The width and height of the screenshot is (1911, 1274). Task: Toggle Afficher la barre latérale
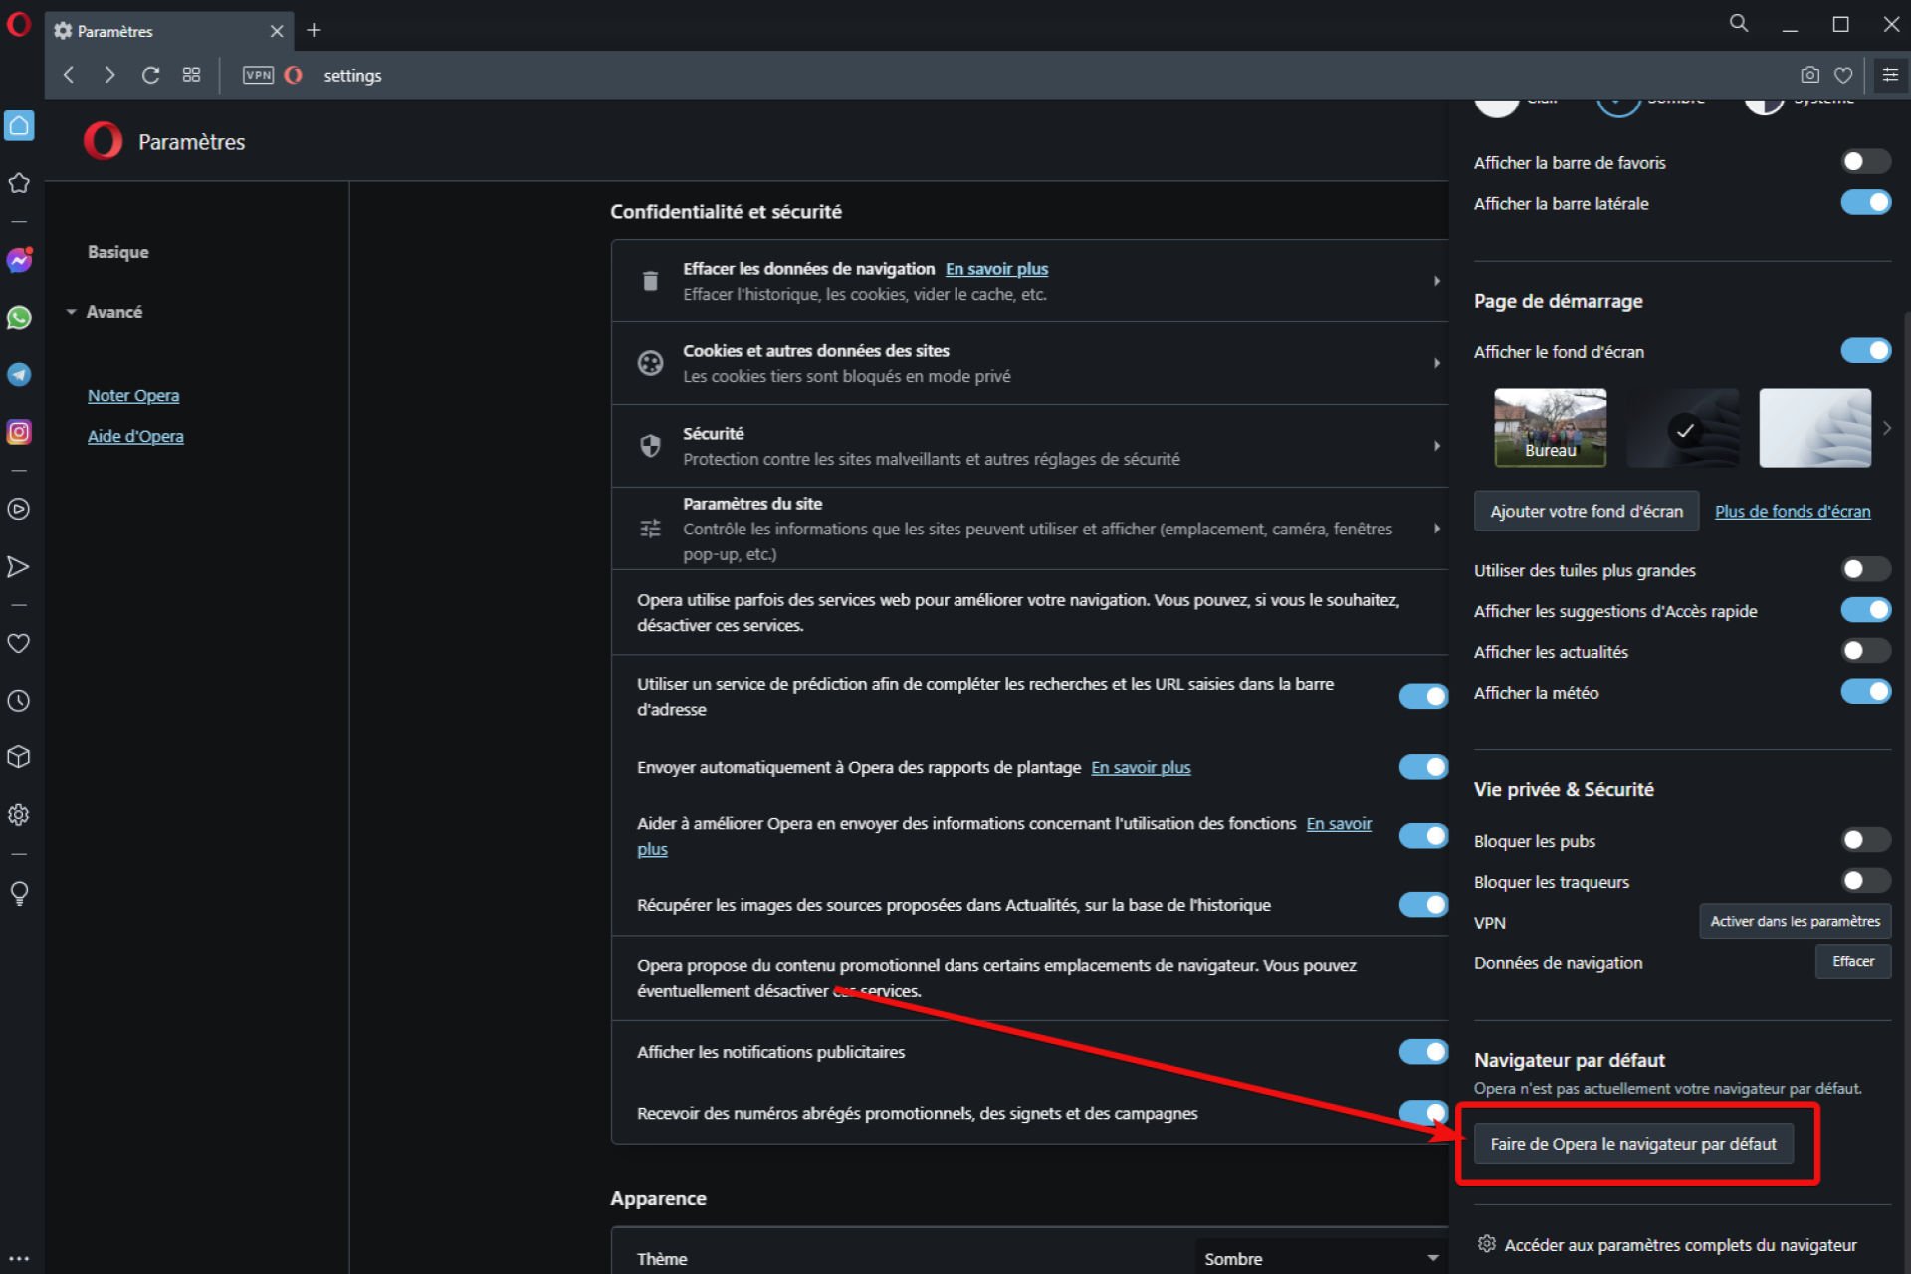pos(1865,202)
